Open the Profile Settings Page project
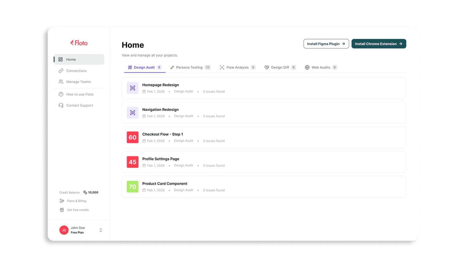This screenshot has height=267, width=455. 264,162
